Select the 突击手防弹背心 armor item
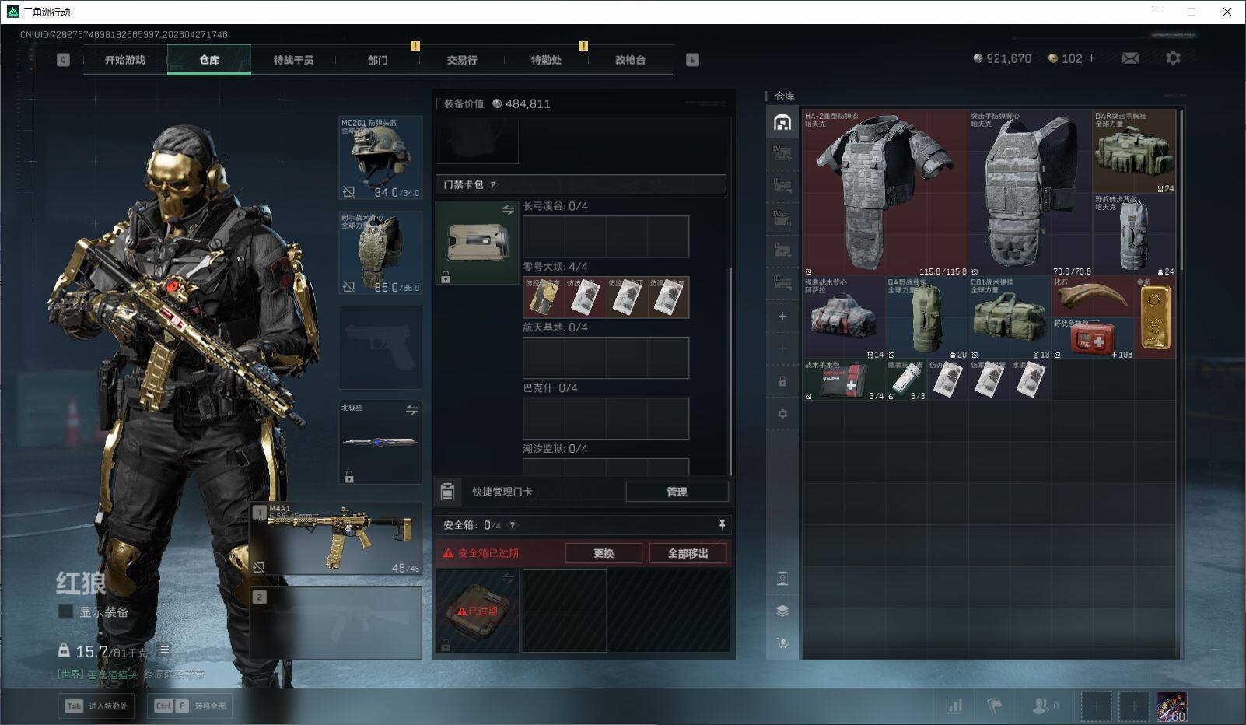 pos(1031,193)
